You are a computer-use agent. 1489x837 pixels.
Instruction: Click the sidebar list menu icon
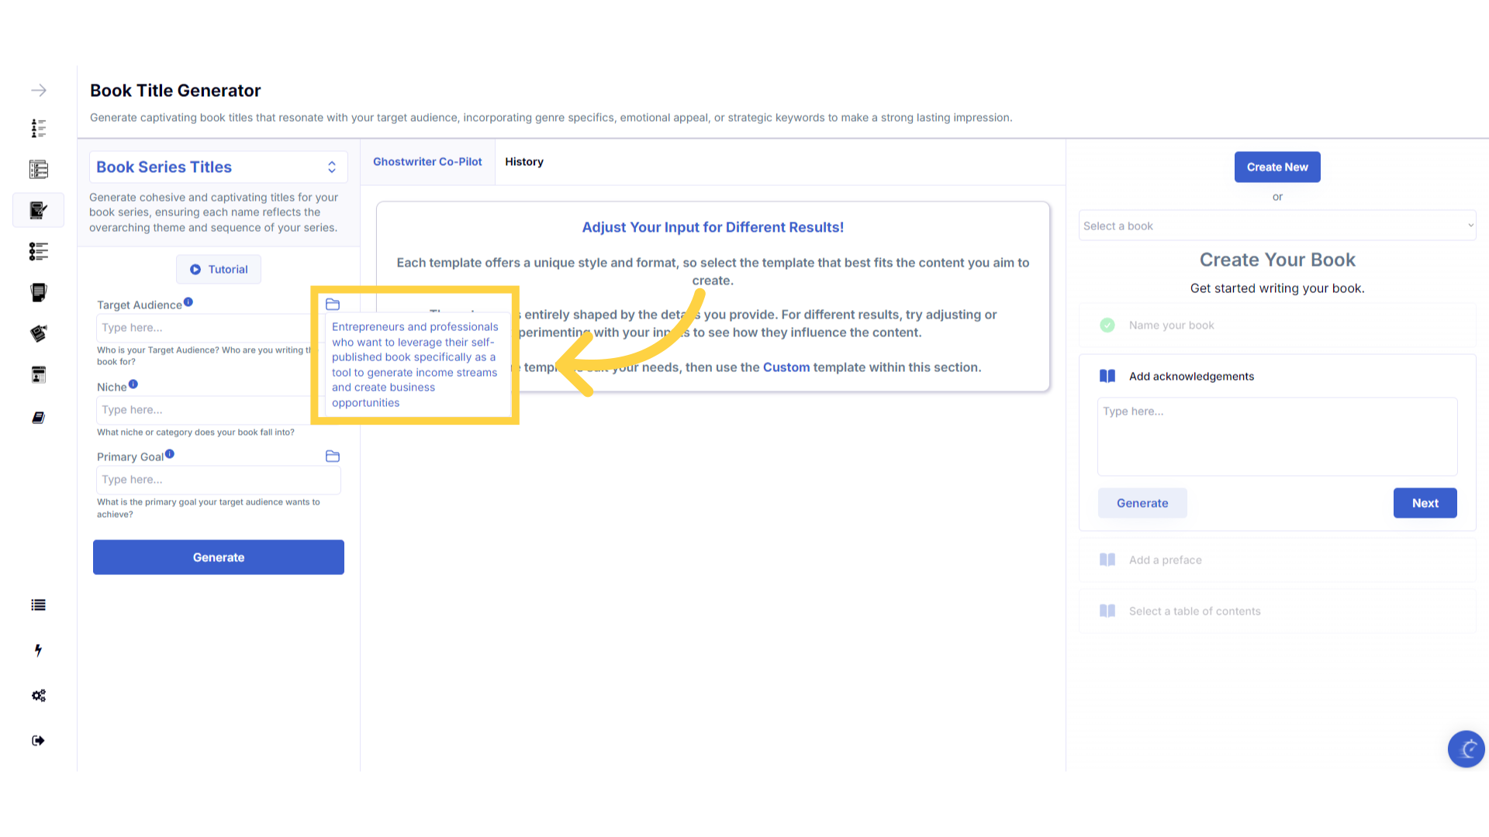click(x=38, y=605)
